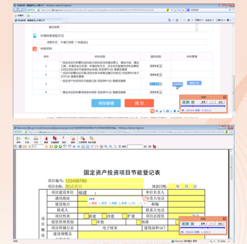Click the blue 保存草稿 button
247x244 pixels.
[x=106, y=103]
